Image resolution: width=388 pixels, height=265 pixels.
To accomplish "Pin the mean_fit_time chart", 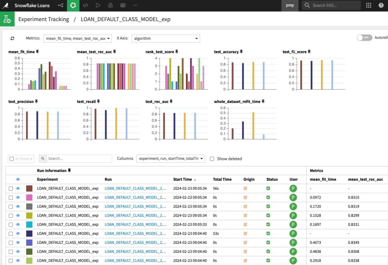I will point(38,51).
